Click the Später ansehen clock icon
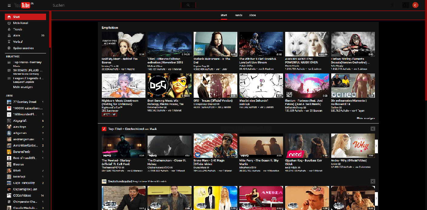Screen dimensions: 427x210 9,48
